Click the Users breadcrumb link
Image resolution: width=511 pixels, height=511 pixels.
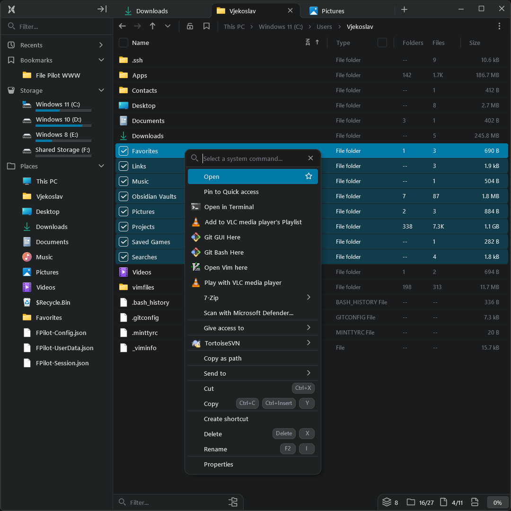324,26
